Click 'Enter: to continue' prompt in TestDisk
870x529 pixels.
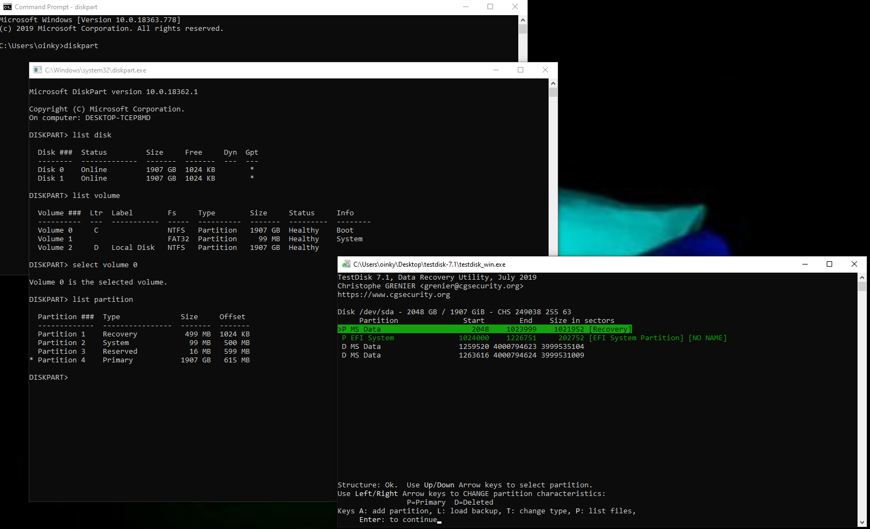click(x=398, y=520)
